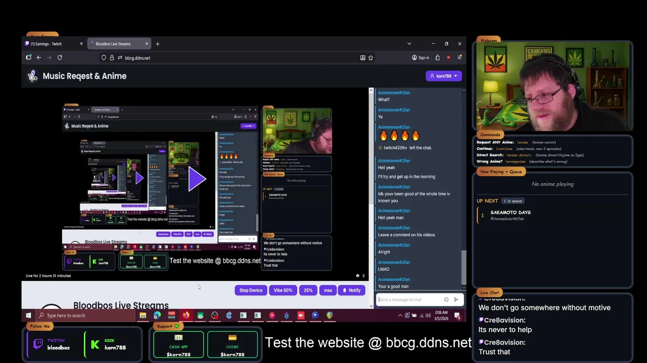
Task: Click the shield tracking protection icon
Action: (x=104, y=57)
